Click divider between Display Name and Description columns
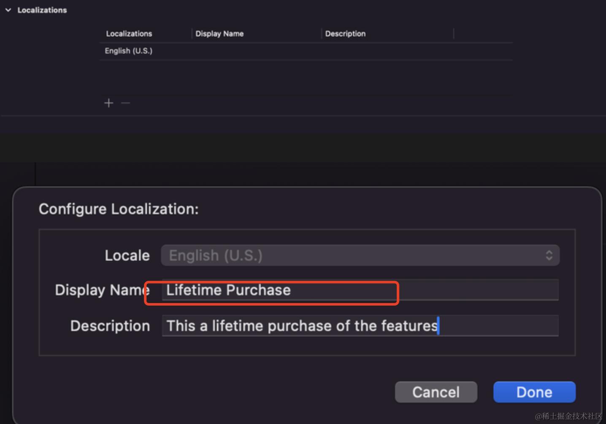Image resolution: width=606 pixels, height=424 pixels. (322, 34)
